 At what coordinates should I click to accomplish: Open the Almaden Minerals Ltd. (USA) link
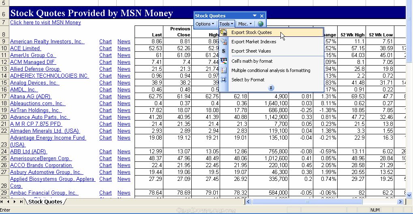pyautogui.click(x=45, y=131)
